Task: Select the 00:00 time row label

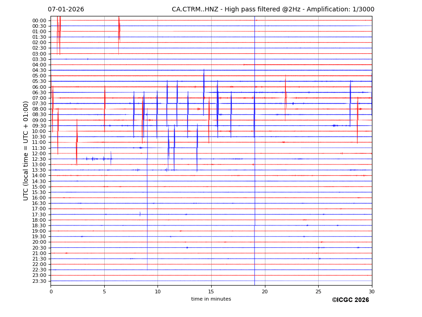Action: pos(39,20)
